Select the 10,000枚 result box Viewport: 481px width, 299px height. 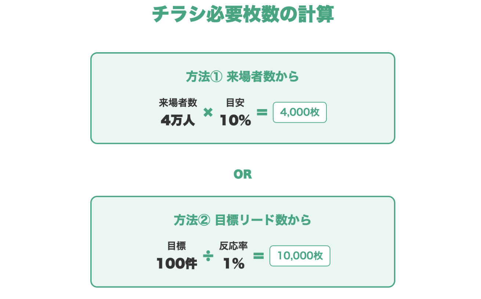[x=300, y=256]
